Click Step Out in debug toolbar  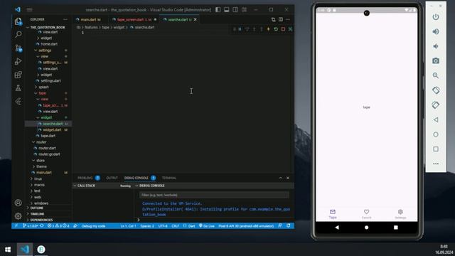click(x=262, y=29)
